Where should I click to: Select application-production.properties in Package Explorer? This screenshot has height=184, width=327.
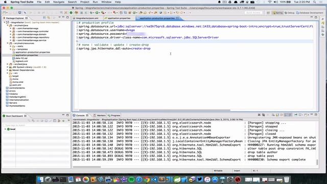pos(33,52)
